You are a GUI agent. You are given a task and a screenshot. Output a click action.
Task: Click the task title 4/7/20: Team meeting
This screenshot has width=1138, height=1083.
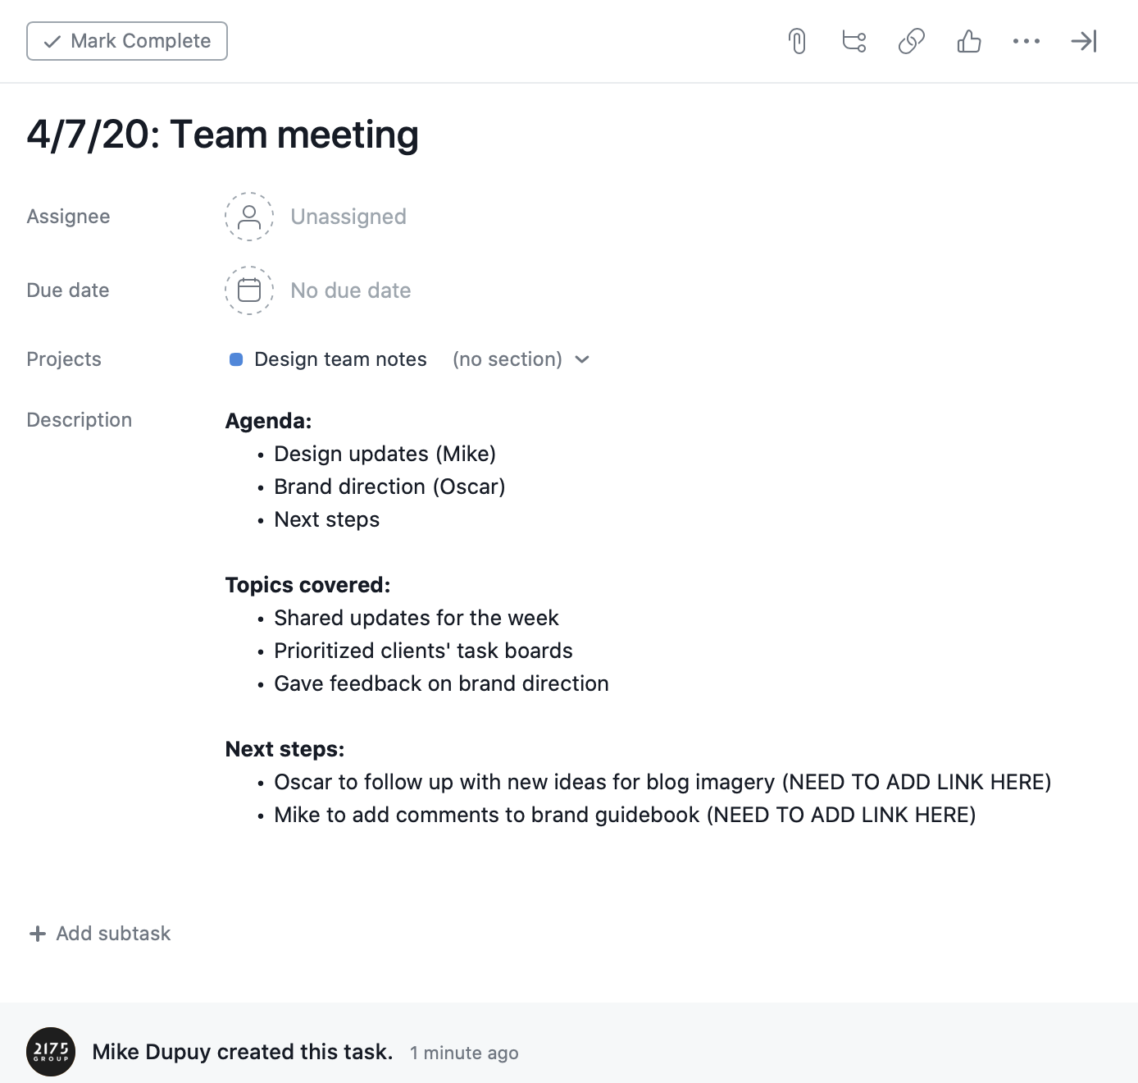coord(223,134)
